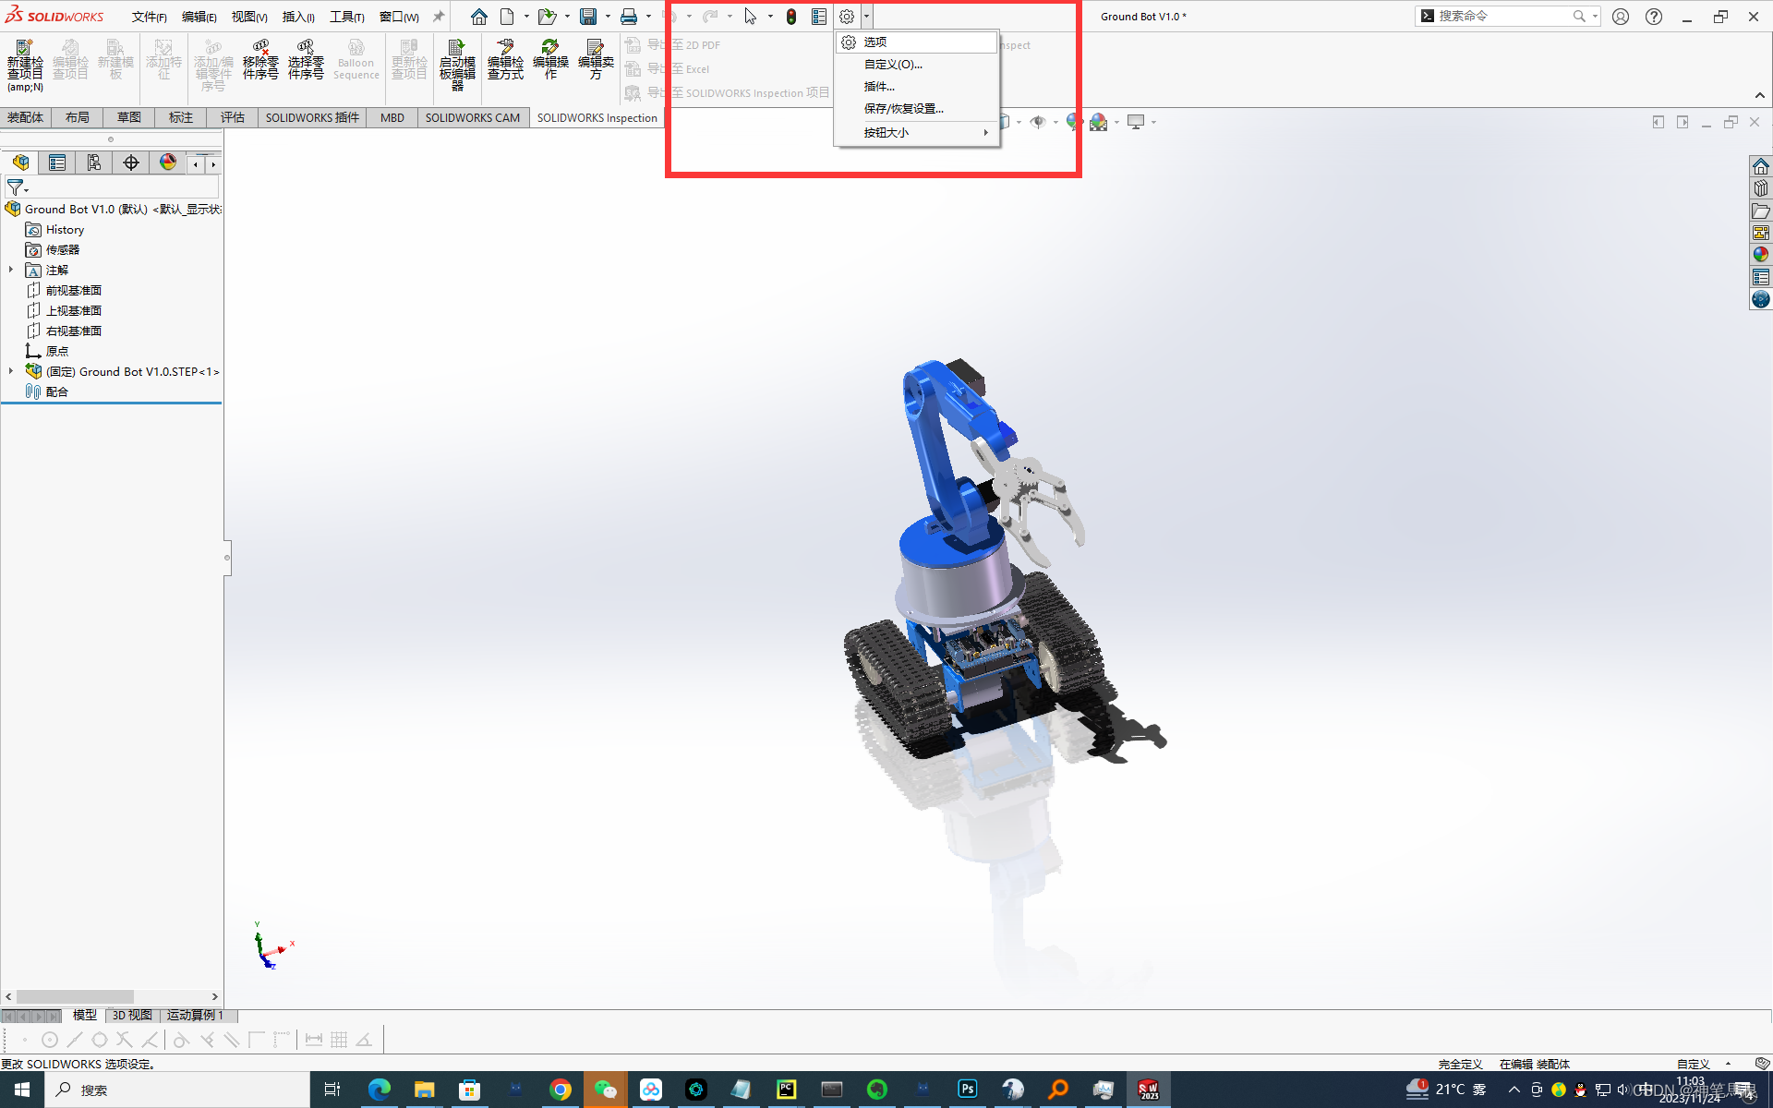
Task: Switch to the SOLIDWORKS CAM tab
Action: 472,117
